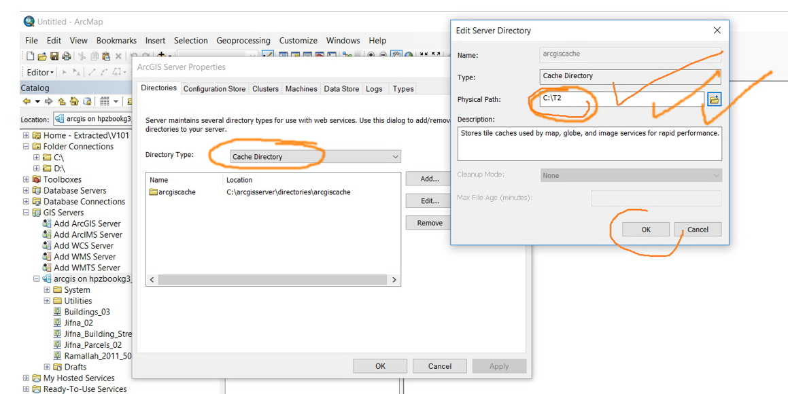This screenshot has height=394, width=788.
Task: Switch to the Data Store tab
Action: (342, 89)
